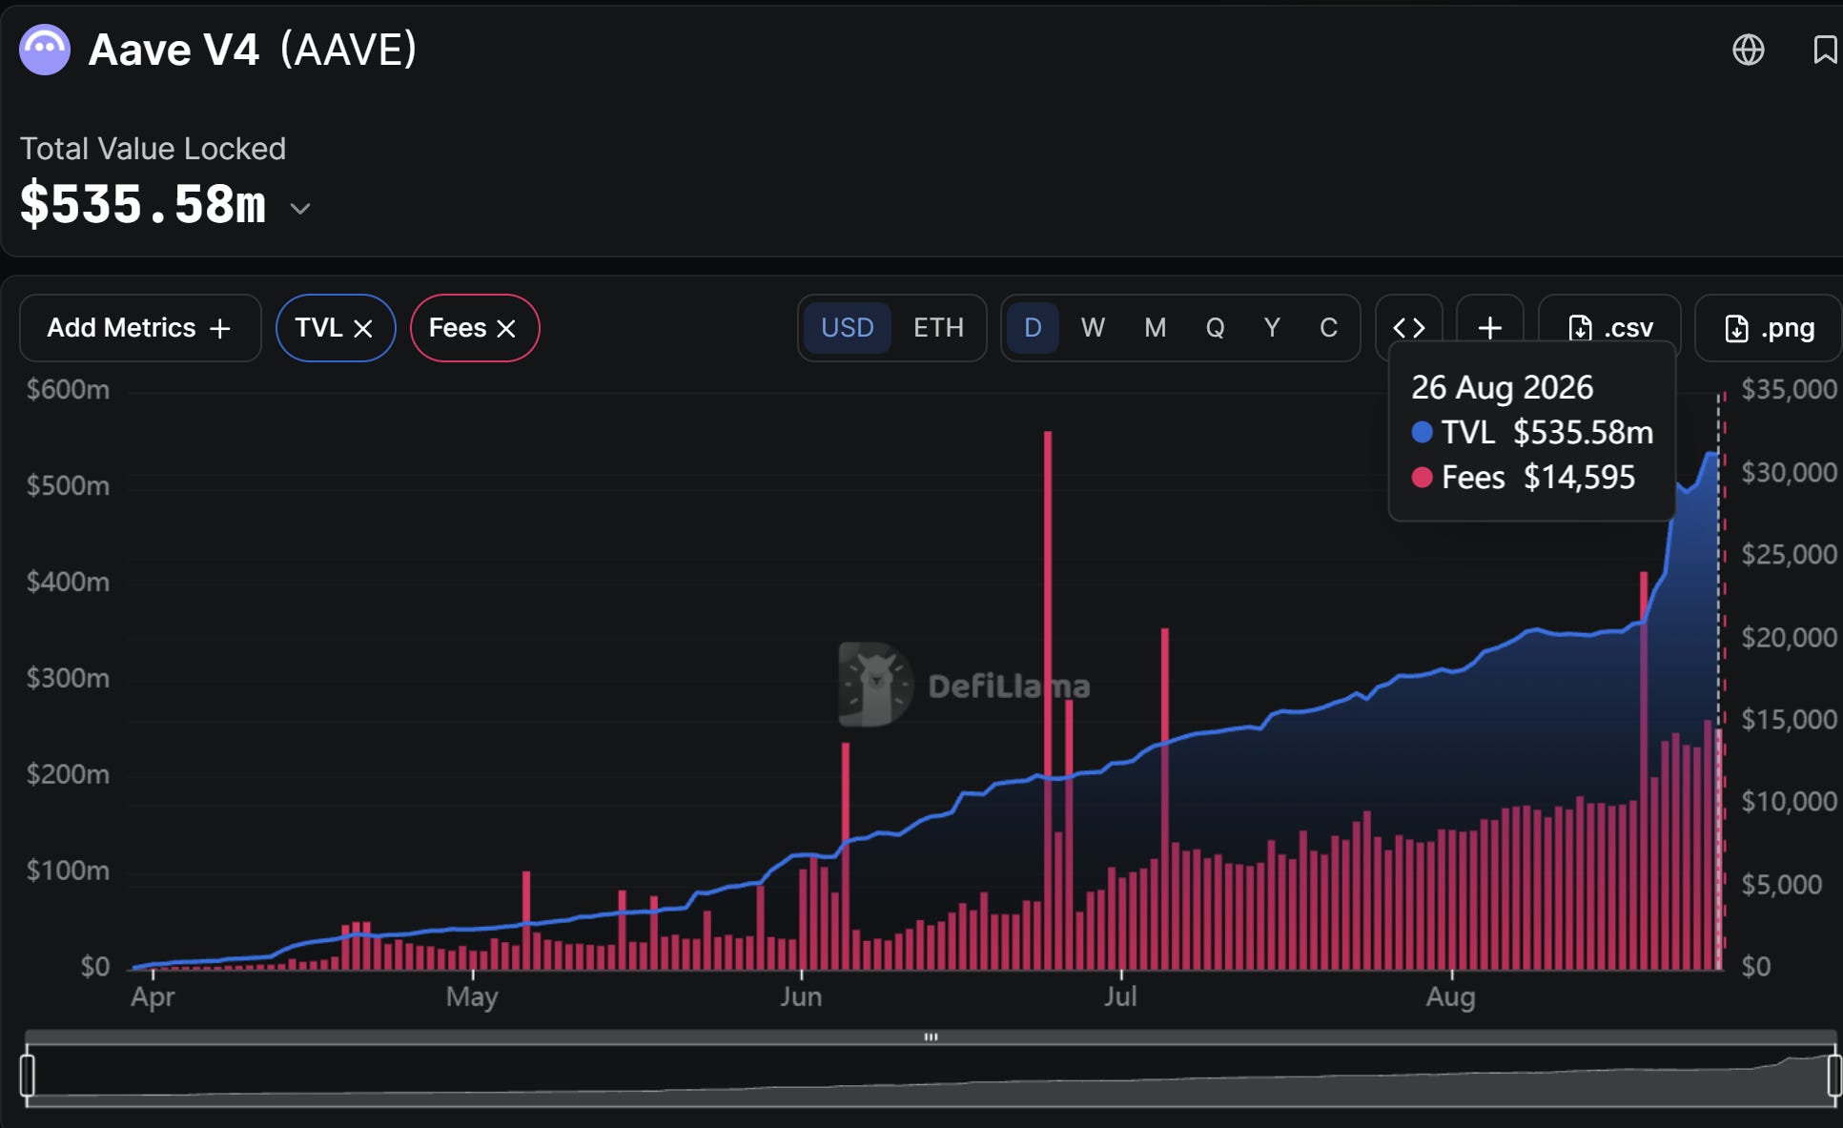Viewport: 1843px width, 1128px height.
Task: Click the 26 Aug 2026 tooltip date
Action: coord(1502,387)
